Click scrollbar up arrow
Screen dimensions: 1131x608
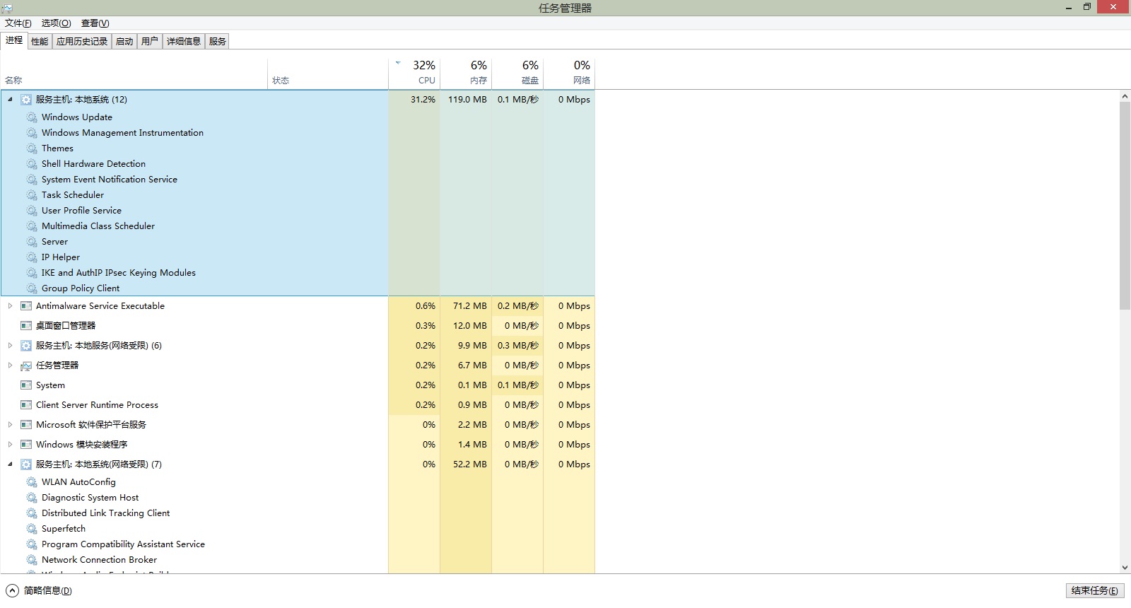click(x=1125, y=96)
